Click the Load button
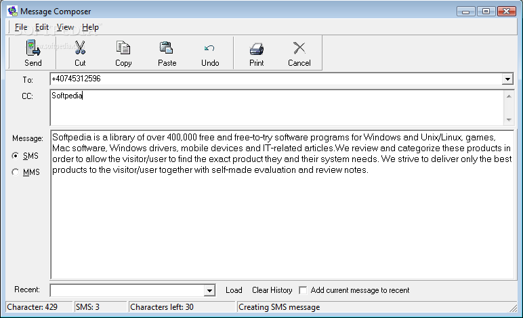Image resolution: width=523 pixels, height=318 pixels. pos(234,290)
